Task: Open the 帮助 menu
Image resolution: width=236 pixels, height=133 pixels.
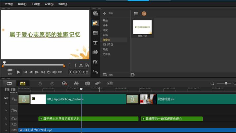Action: pyautogui.click(x=63, y=4)
